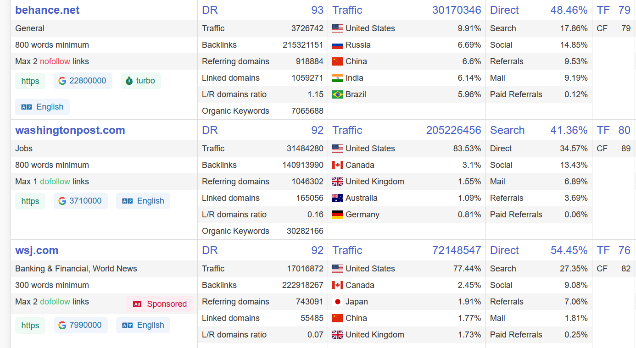
Task: Click the United Kingdom flag in wsj.com traffic
Action: (338, 335)
